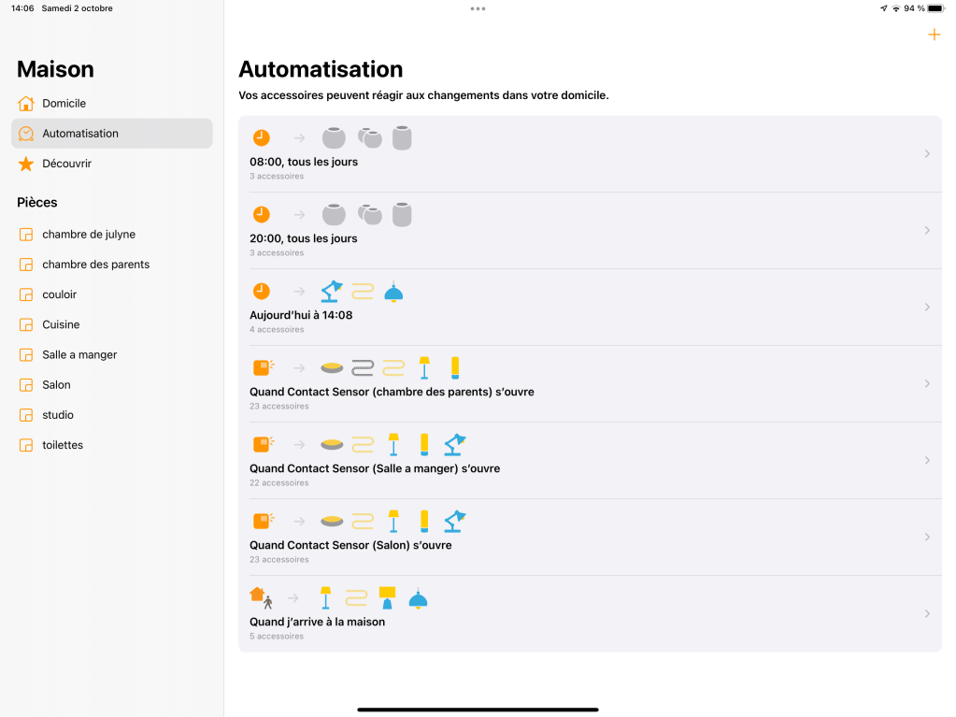The width and height of the screenshot is (956, 717).
Task: Open the Découvrir section
Action: (67, 164)
